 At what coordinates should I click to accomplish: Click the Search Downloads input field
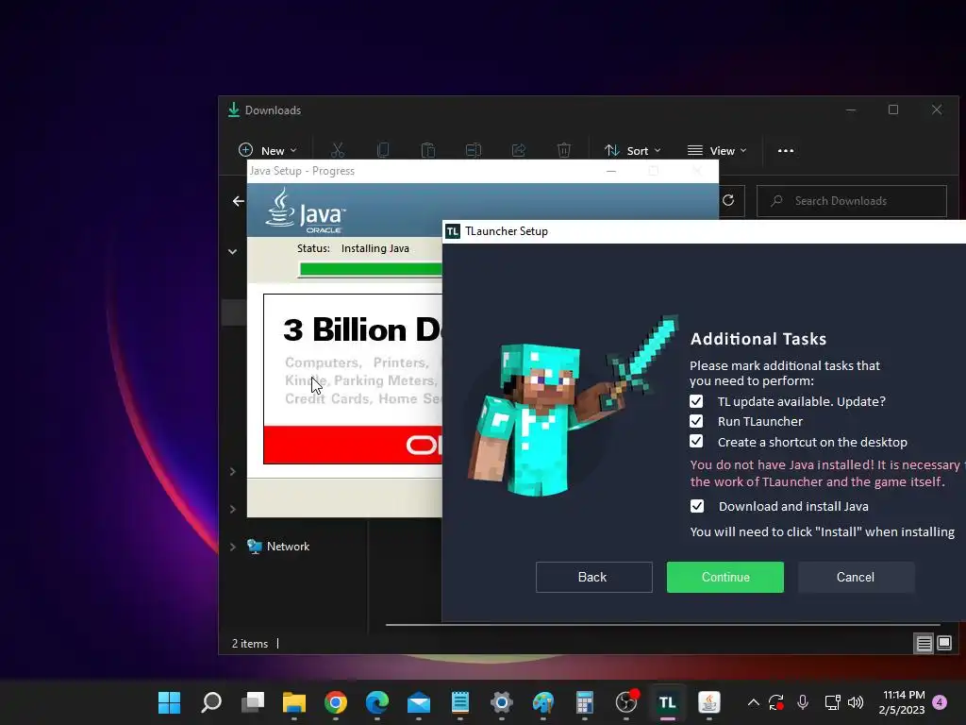[852, 201]
